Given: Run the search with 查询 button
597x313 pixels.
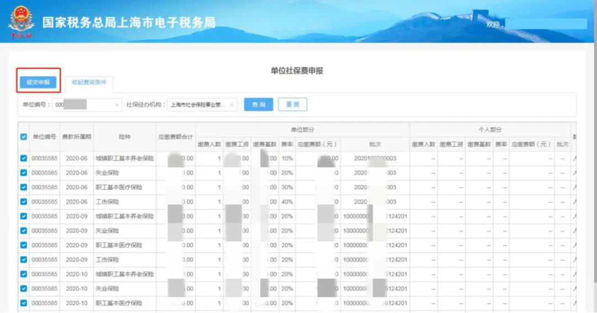Looking at the screenshot, I should (259, 104).
